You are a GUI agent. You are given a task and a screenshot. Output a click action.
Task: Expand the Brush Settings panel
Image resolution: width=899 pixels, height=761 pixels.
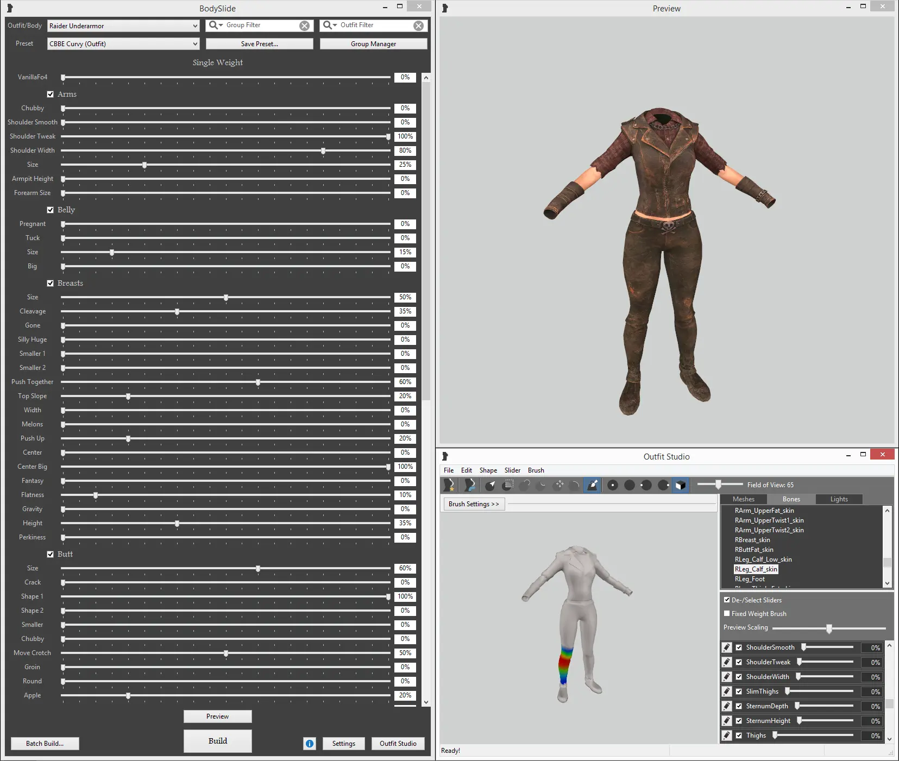pyautogui.click(x=473, y=504)
